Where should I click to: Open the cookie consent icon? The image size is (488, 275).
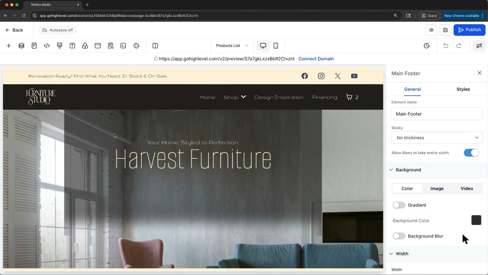[x=136, y=46]
